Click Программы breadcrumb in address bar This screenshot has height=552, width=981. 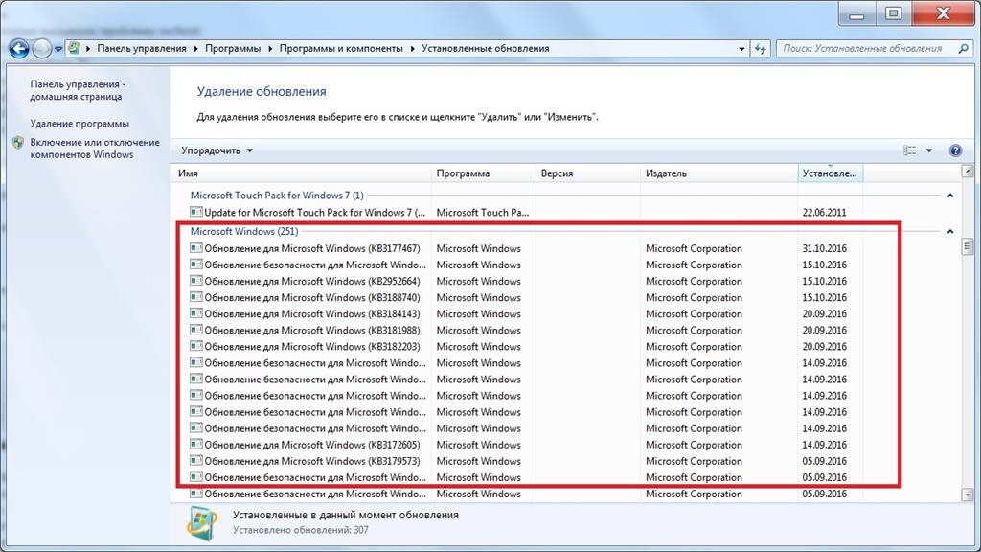tap(233, 48)
